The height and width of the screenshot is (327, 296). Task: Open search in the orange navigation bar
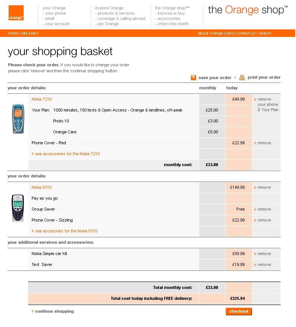(x=265, y=34)
